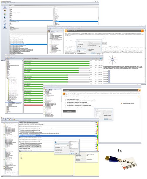
Task: Click the bottom icon in Manager sidebar
Action: pos(5,27)
